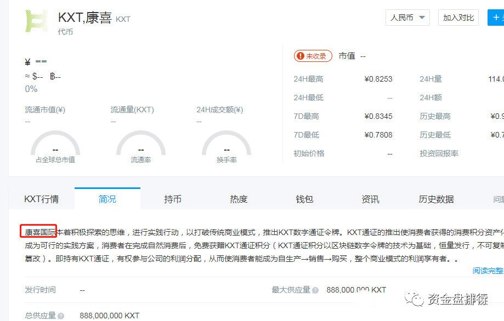The width and height of the screenshot is (504, 321).
Task: Open the 人民币 currency dropdown
Action: [x=407, y=18]
